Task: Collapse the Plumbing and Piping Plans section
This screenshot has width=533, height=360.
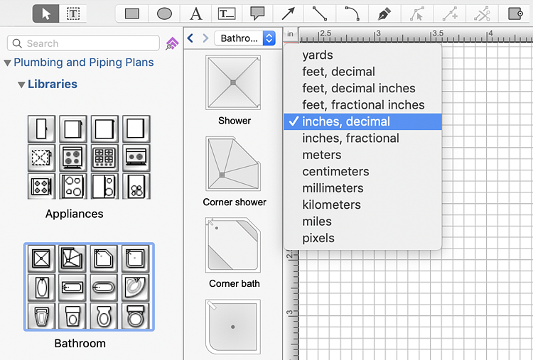Action: pyautogui.click(x=7, y=62)
